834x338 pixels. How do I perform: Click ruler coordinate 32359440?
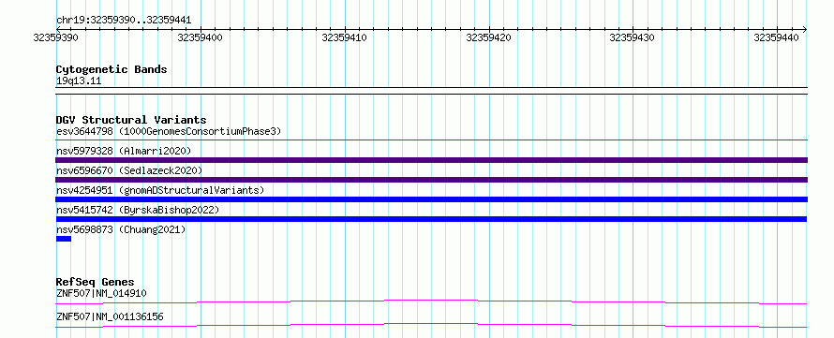(776, 37)
